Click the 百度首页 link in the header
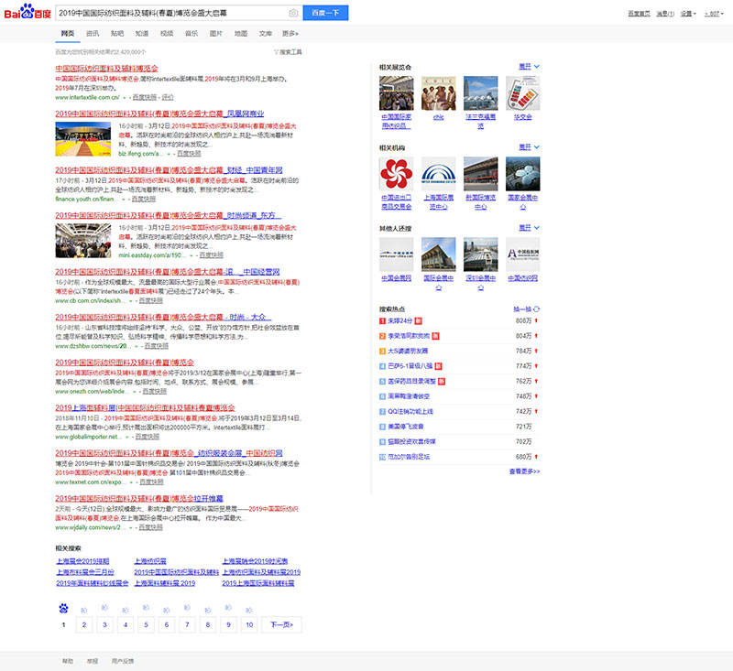The image size is (733, 671). [x=639, y=14]
